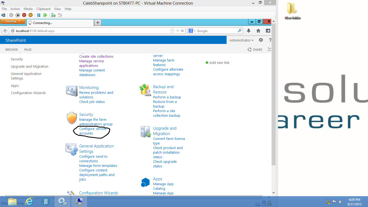368x207 pixels.
Task: Open a new Firefox tab
Action: [98, 23]
